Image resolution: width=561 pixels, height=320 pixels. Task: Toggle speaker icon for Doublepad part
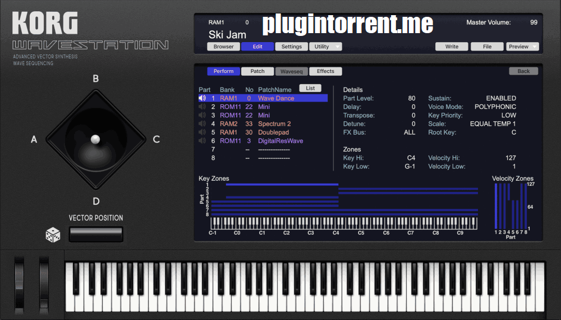click(x=203, y=132)
